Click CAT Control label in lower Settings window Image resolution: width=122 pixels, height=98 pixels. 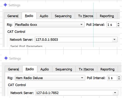[x=17, y=85]
